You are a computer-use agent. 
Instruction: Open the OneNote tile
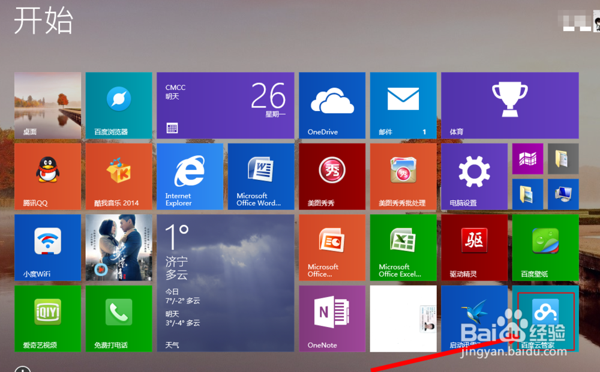tap(332, 319)
